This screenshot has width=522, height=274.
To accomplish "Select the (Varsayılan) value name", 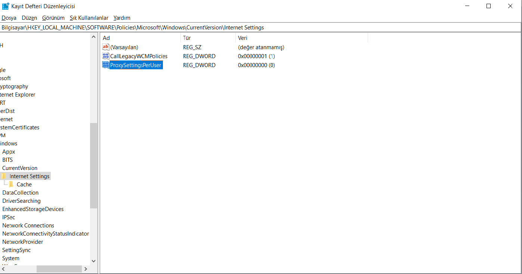I will (124, 47).
